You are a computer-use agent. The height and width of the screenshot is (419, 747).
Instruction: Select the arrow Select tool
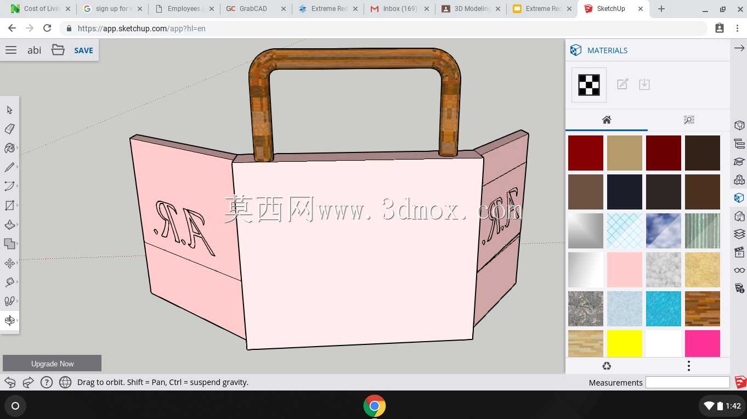click(x=9, y=110)
